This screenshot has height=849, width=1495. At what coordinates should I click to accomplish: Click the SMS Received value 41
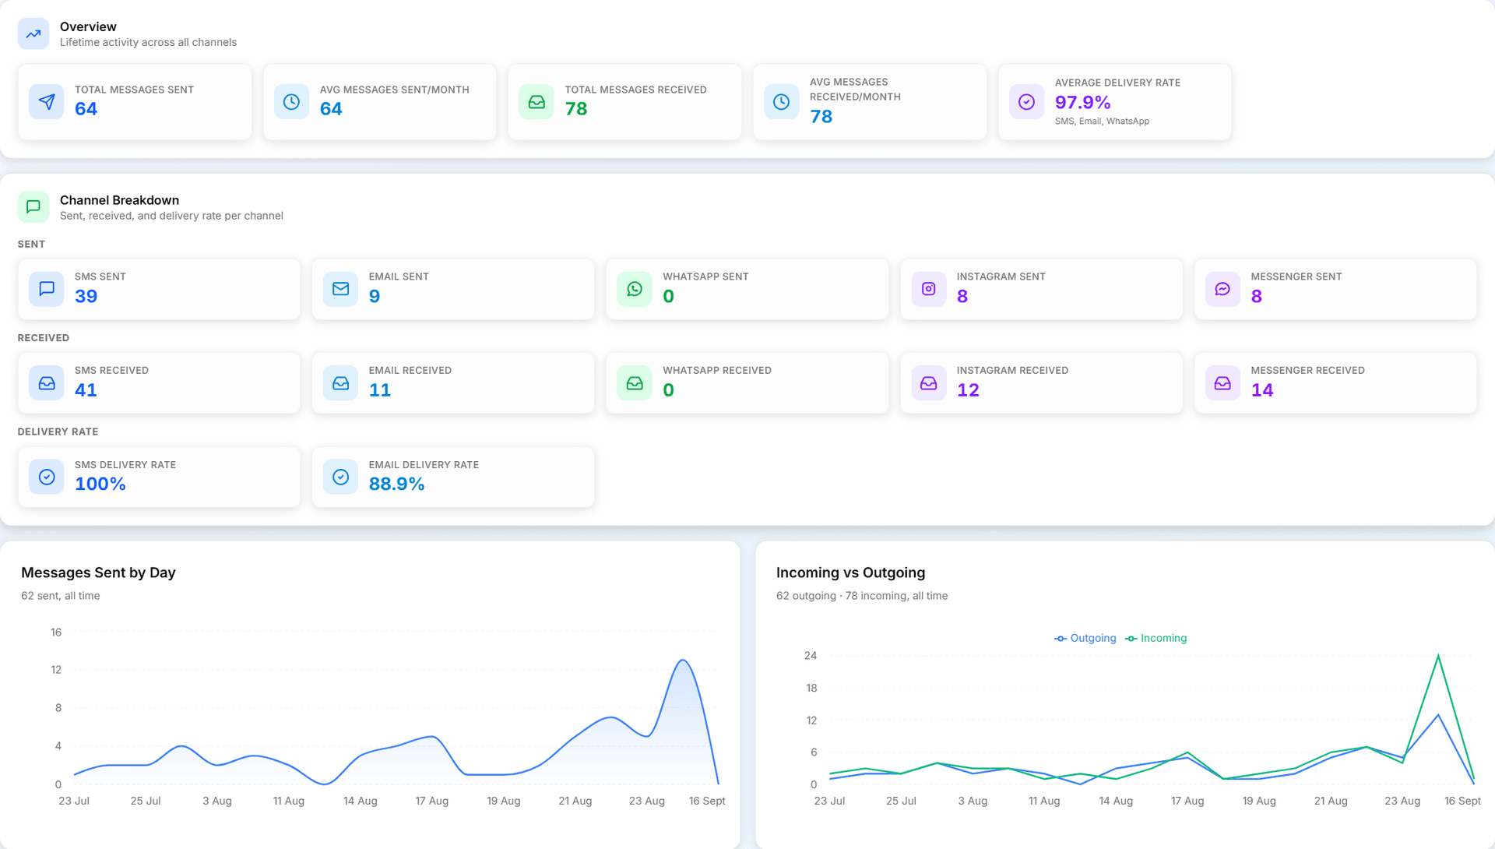coord(86,390)
